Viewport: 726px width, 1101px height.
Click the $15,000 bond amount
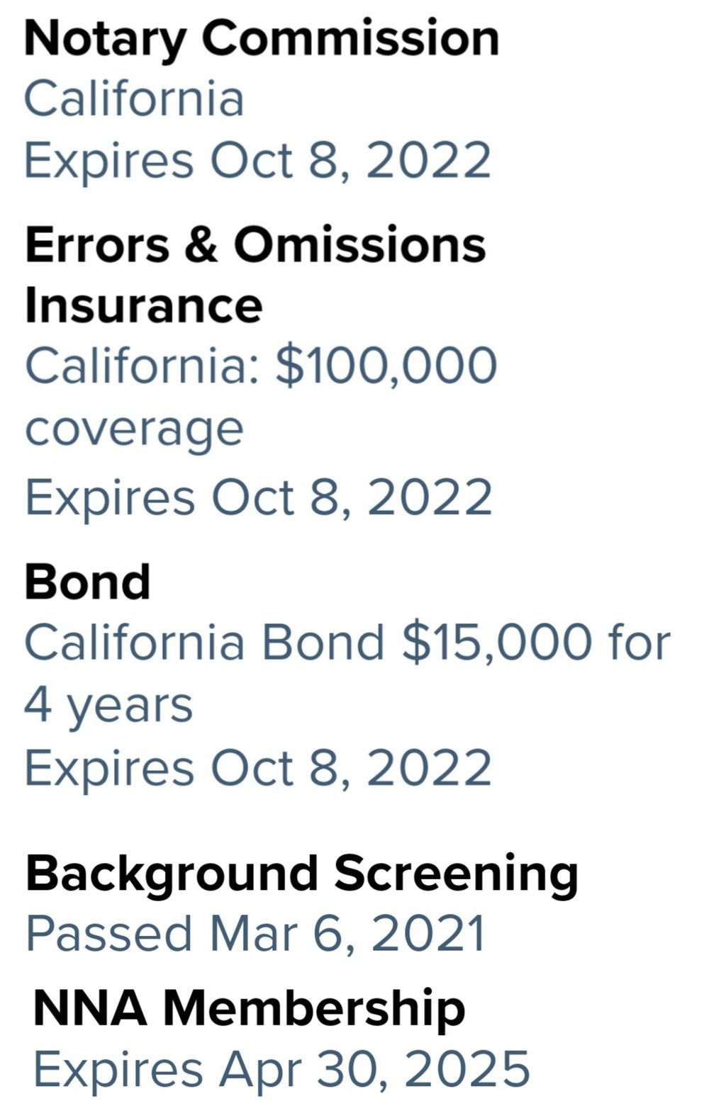tap(496, 643)
